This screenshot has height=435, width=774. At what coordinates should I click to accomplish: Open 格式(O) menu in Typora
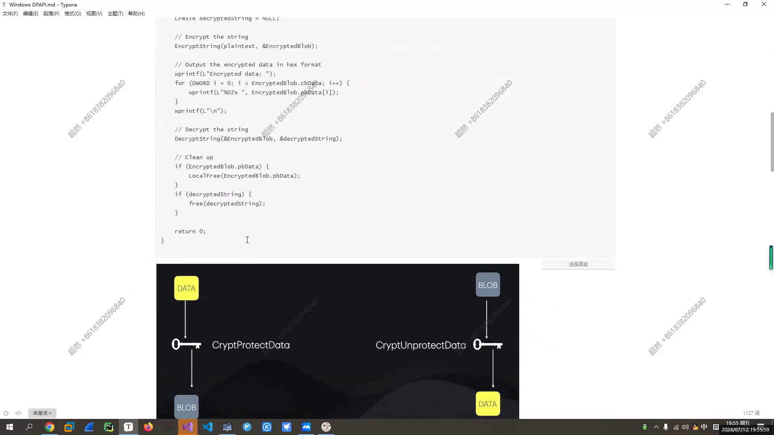click(72, 13)
